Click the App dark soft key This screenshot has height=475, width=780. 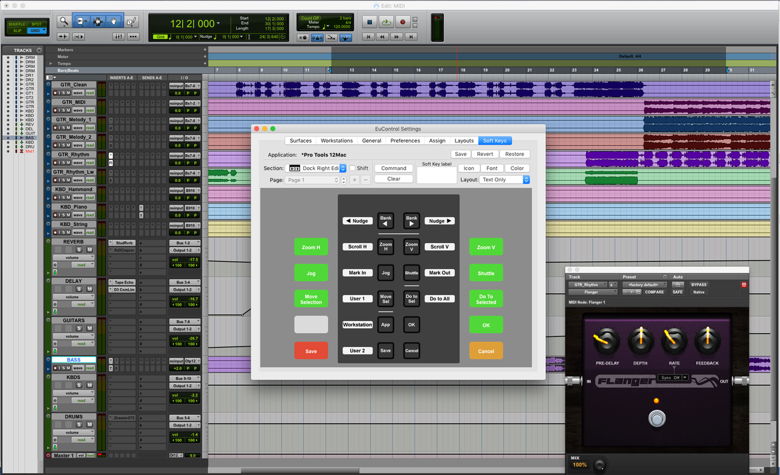(385, 324)
